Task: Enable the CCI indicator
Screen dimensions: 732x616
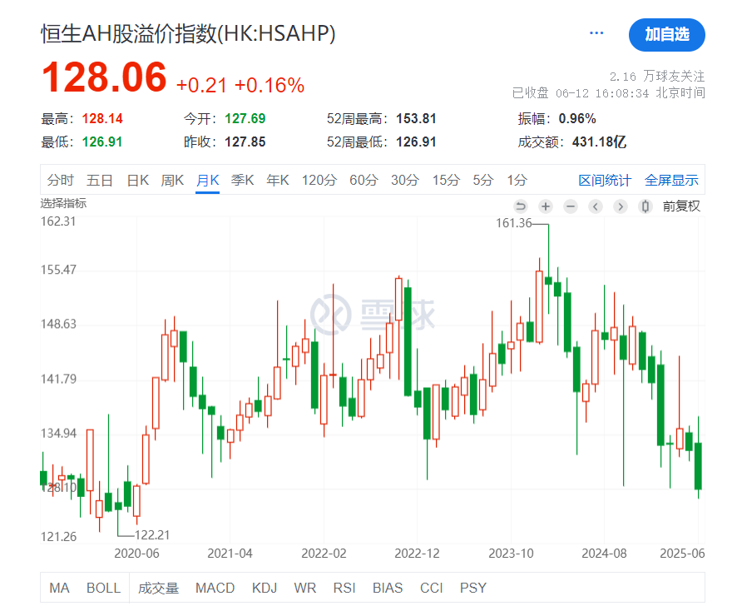Action: coord(432,588)
